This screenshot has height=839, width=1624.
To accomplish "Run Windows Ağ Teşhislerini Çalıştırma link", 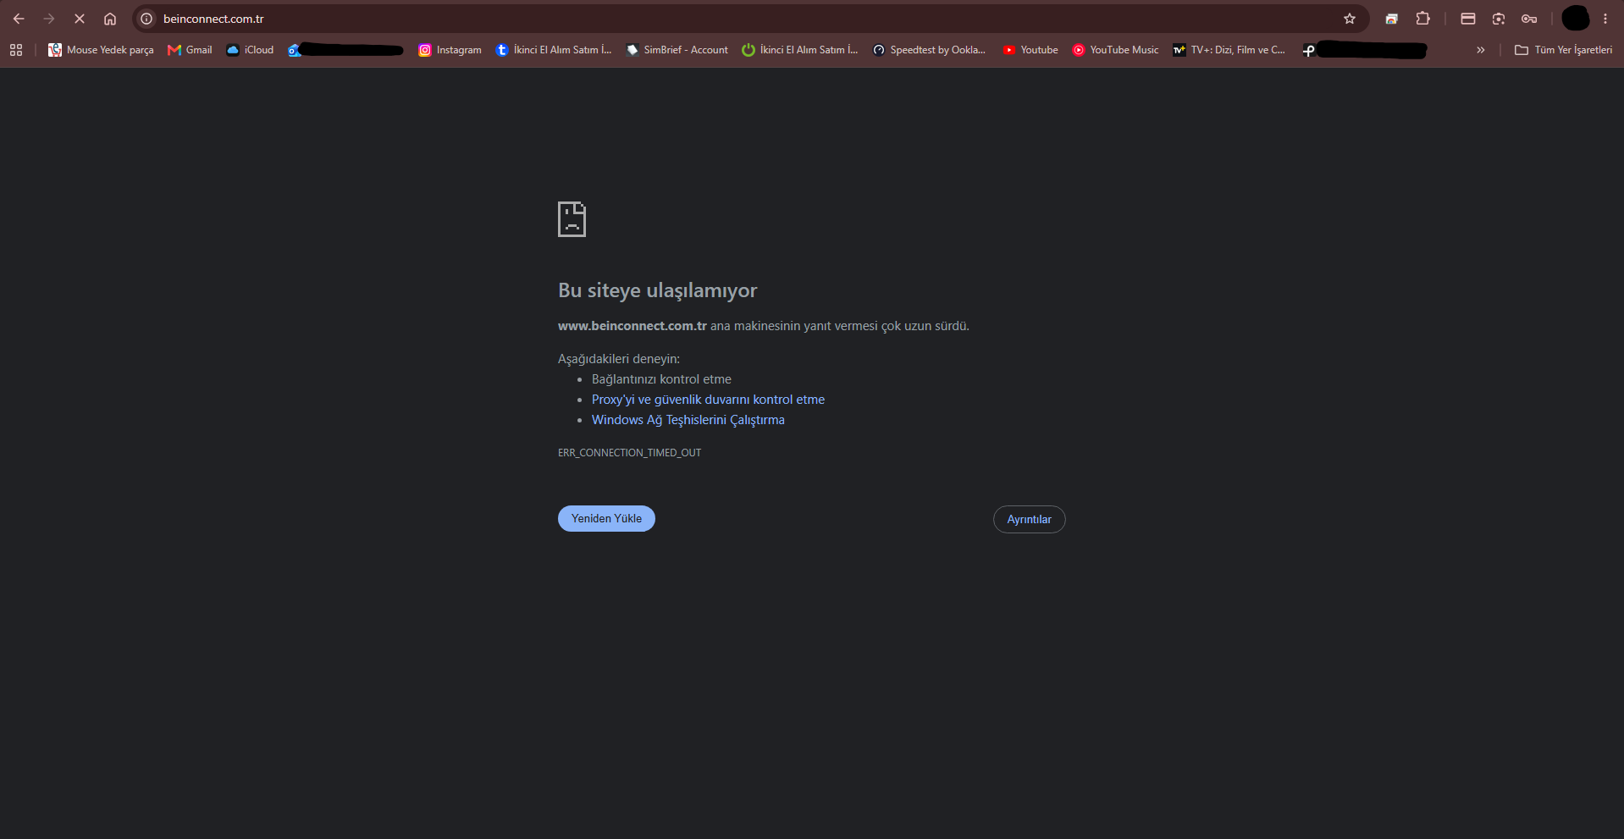I will (x=688, y=420).
